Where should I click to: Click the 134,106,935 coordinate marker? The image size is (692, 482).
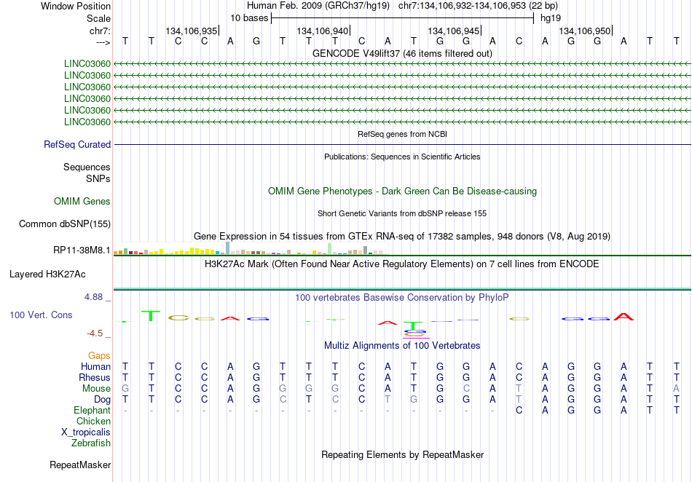[x=192, y=31]
